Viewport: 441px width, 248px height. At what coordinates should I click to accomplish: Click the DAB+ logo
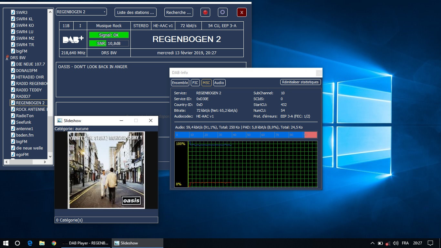(73, 39)
